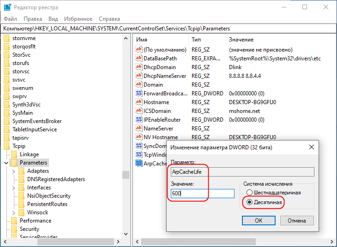Click the default (По умолчанию) value icon
Viewport: 337px width, 247px height.
(139, 49)
